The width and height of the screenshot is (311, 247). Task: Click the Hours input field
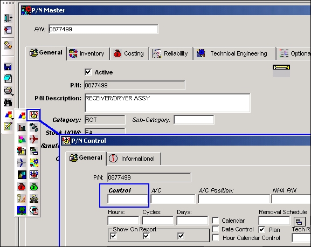(123, 221)
